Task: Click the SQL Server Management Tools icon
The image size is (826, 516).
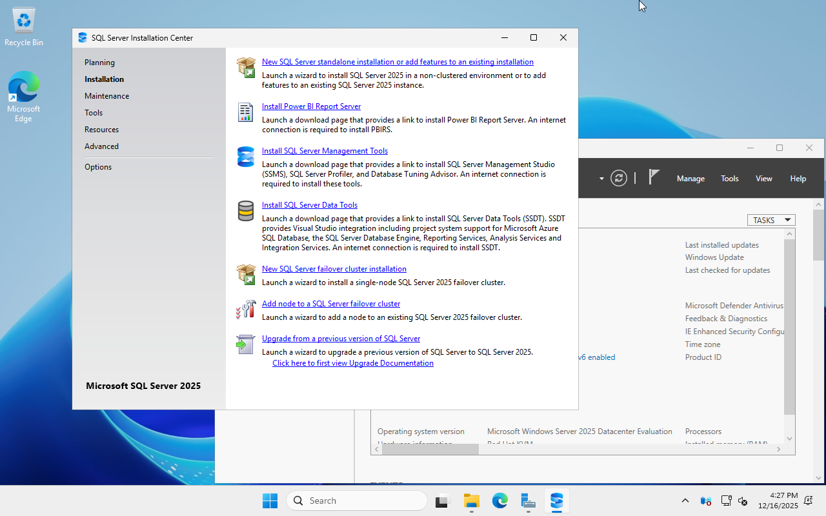Action: [246, 157]
